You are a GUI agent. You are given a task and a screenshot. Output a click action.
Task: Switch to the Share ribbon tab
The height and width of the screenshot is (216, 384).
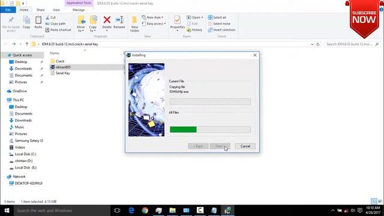[40, 10]
